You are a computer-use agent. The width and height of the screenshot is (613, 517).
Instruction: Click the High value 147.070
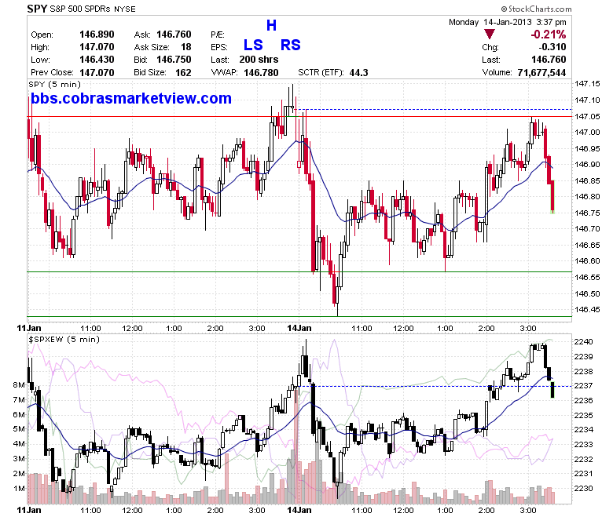tap(97, 47)
